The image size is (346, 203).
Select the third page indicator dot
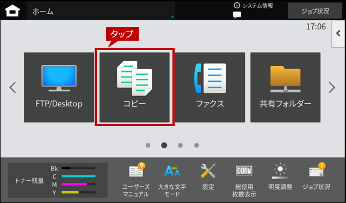180,145
